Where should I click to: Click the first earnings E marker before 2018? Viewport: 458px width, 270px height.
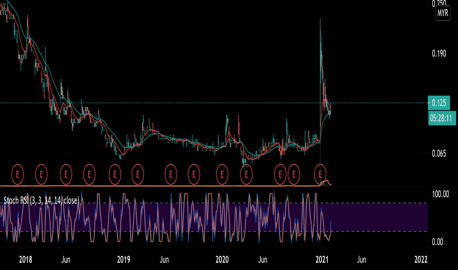pos(18,175)
